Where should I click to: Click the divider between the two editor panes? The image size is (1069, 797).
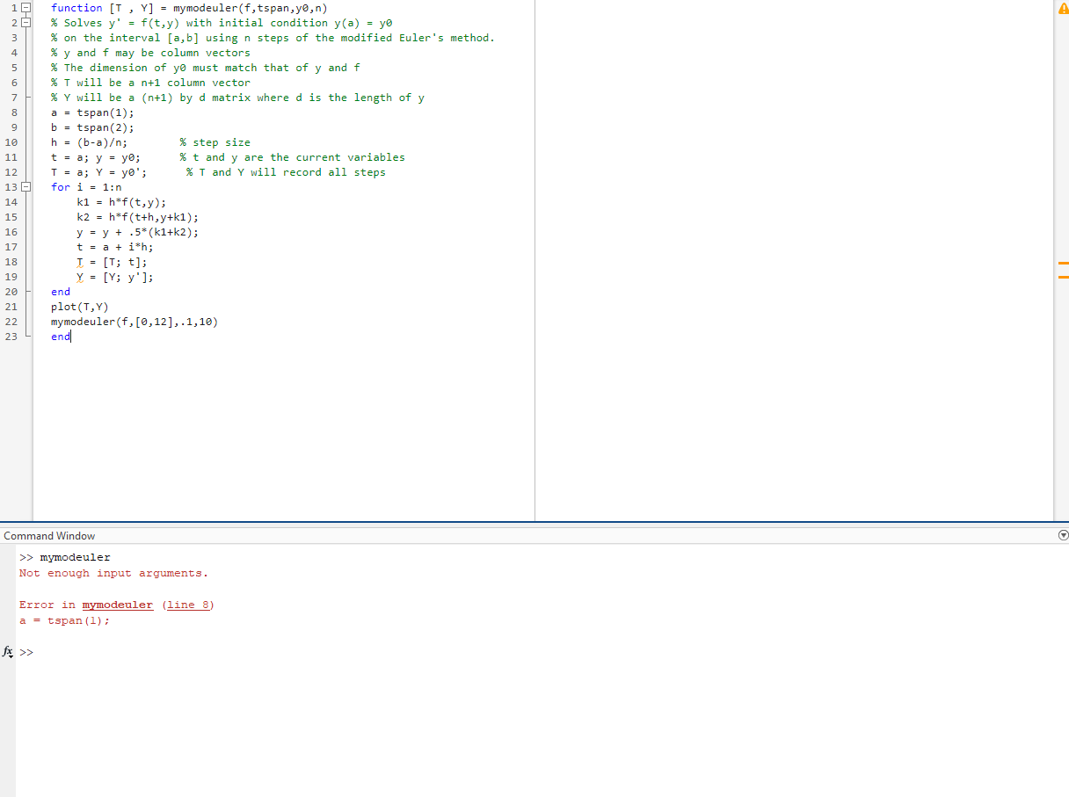pyautogui.click(x=534, y=264)
